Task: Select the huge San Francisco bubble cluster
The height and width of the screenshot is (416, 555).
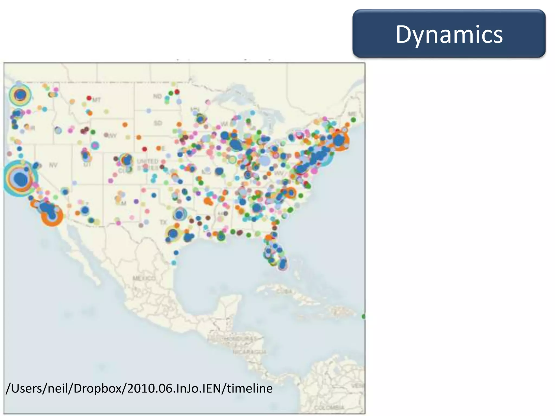Action: coord(20,178)
